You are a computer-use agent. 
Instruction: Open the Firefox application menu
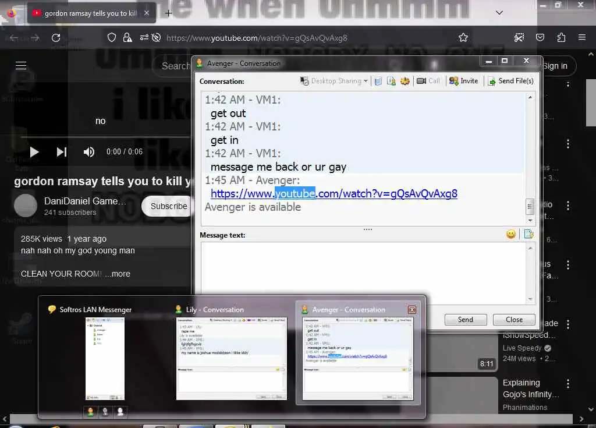[x=581, y=37]
